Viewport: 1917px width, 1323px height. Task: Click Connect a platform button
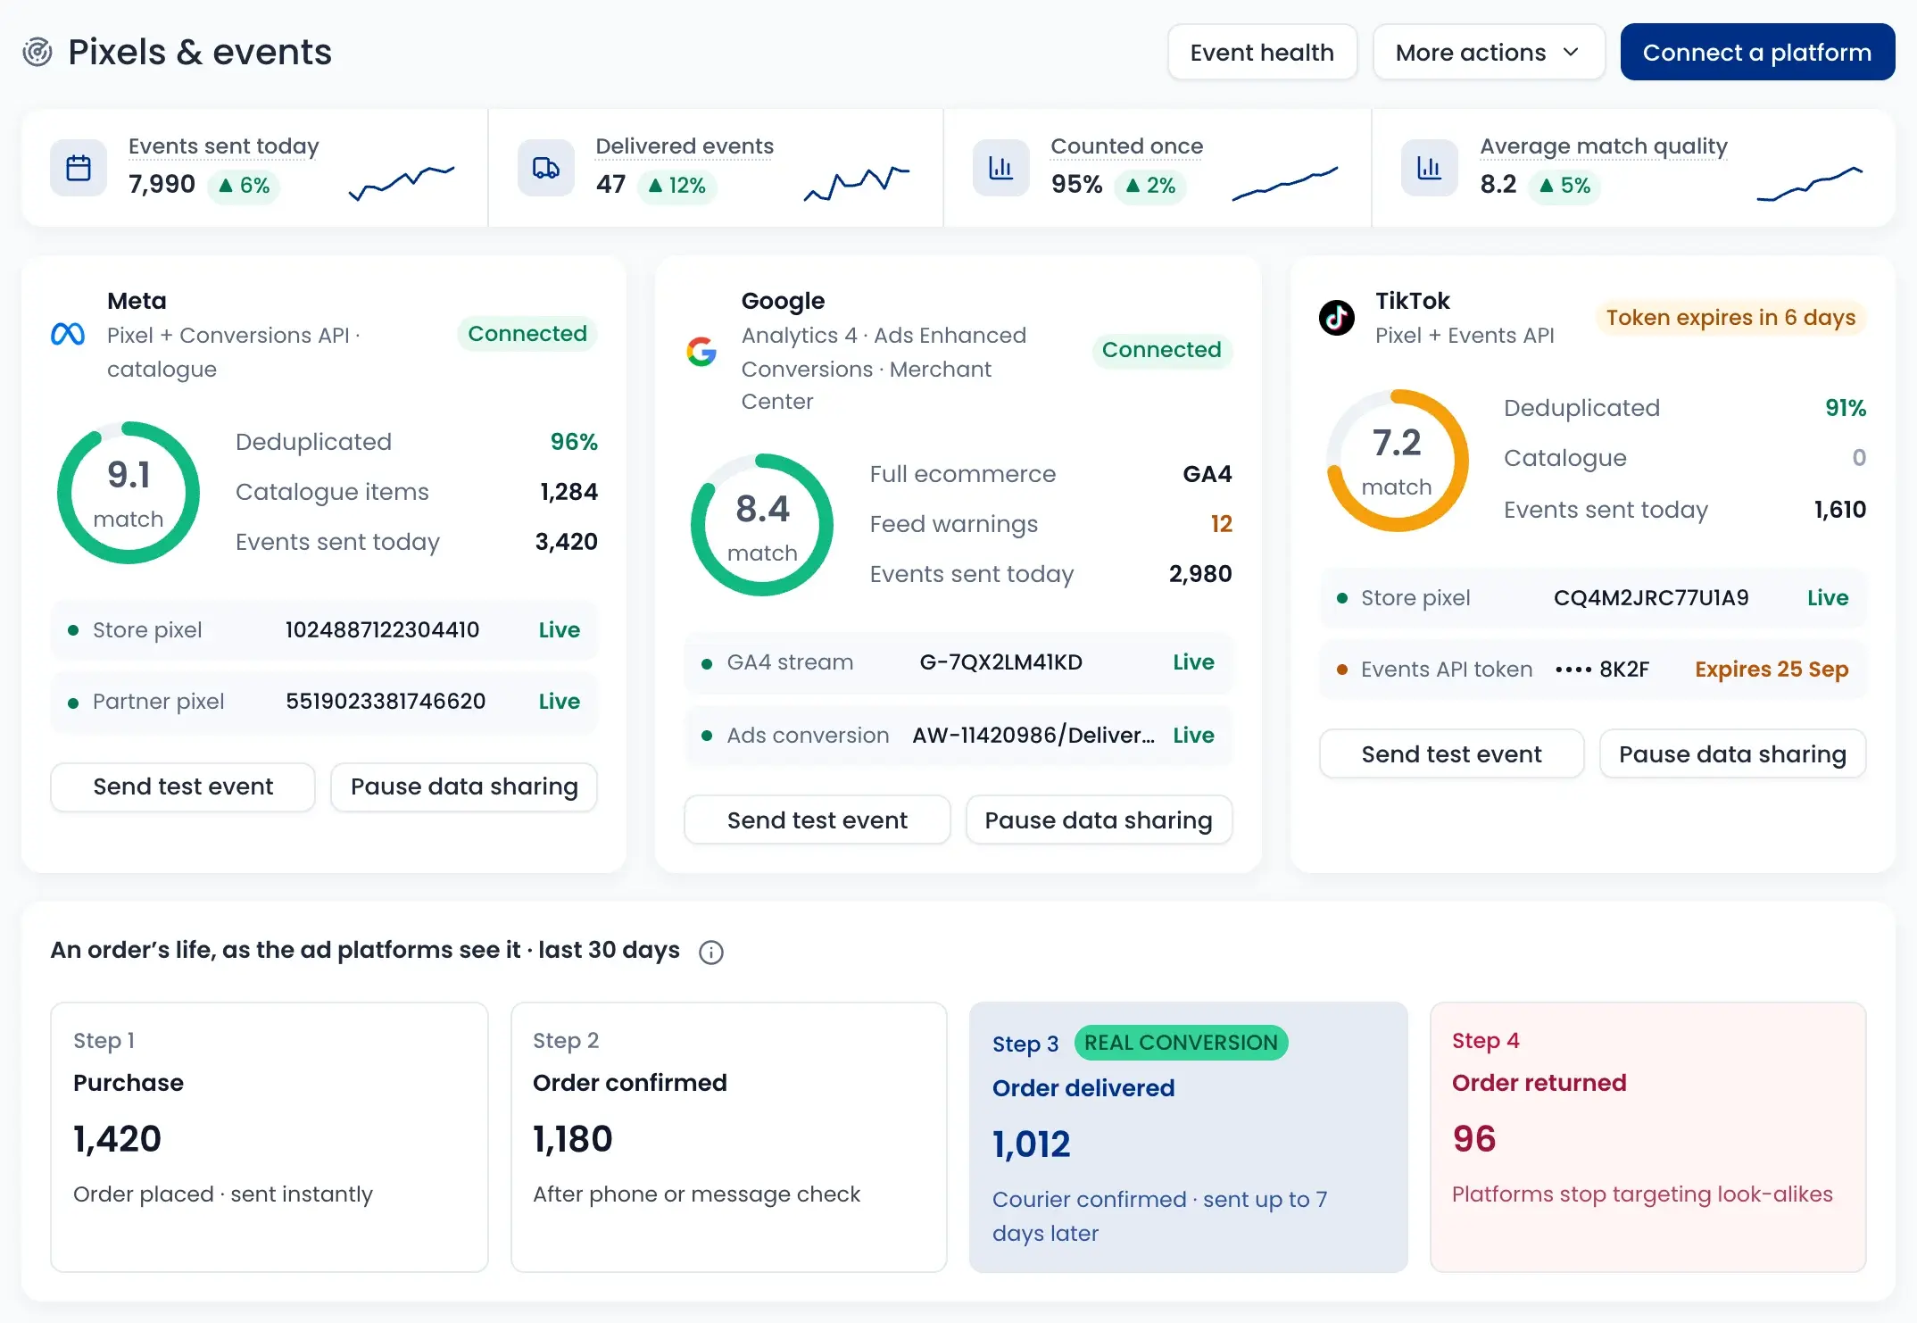tap(1757, 53)
